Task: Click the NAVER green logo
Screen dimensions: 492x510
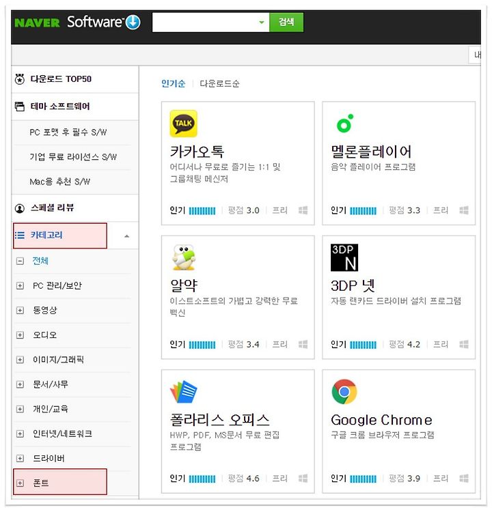Action: coord(37,23)
